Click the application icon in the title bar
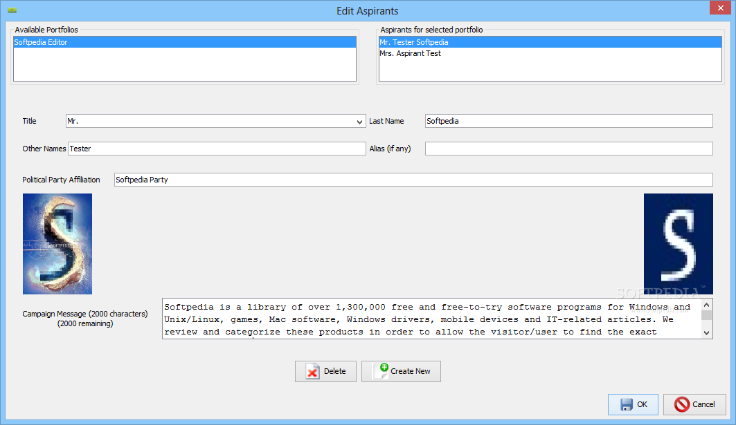Viewport: 736px width, 425px height. pyautogui.click(x=12, y=10)
